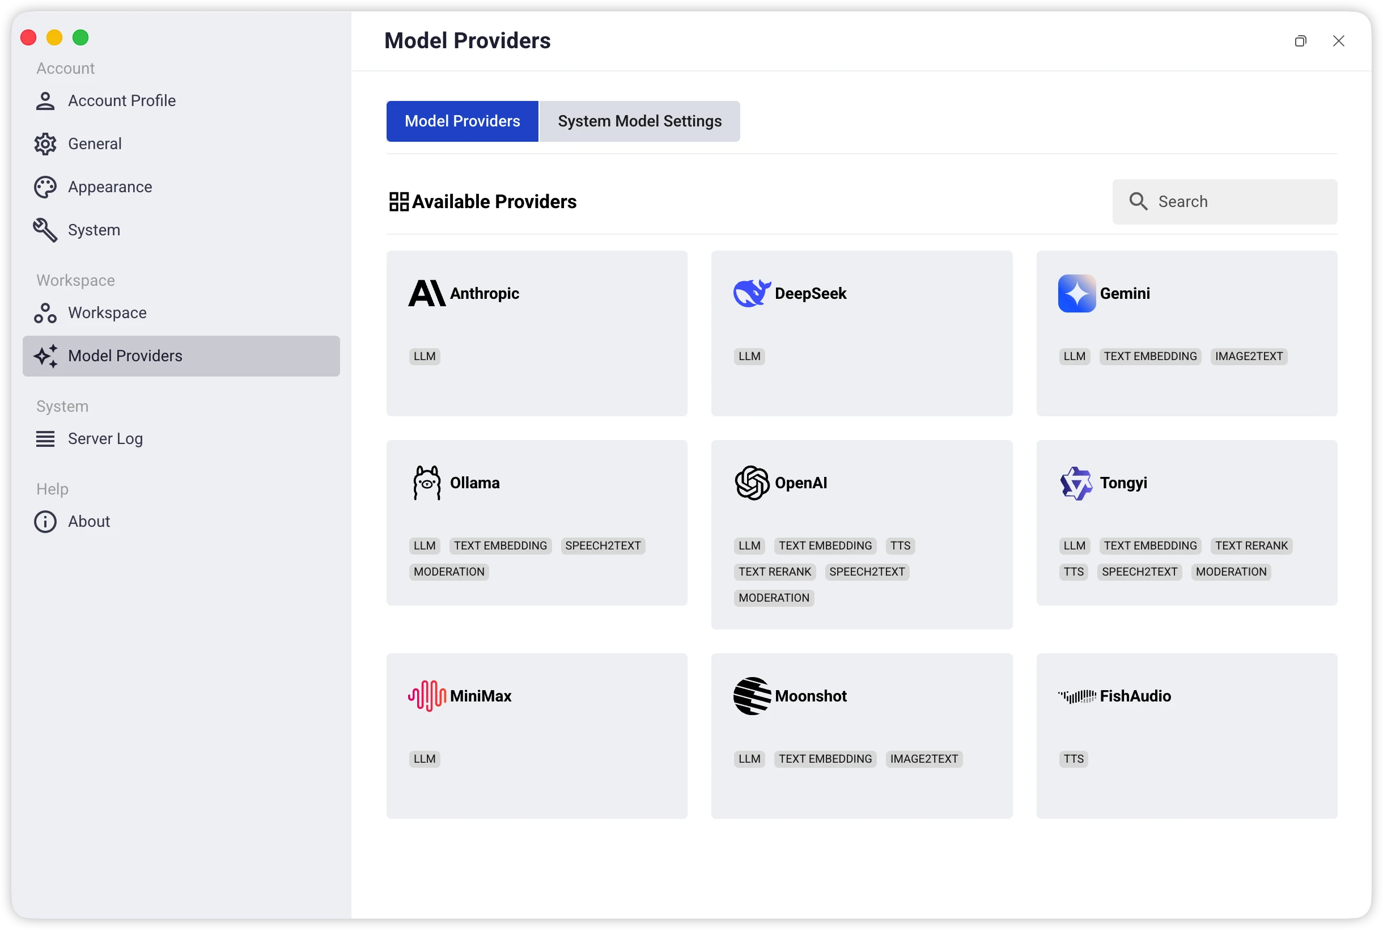Click Ollama's SPEECH2TEXT tag

coord(603,546)
